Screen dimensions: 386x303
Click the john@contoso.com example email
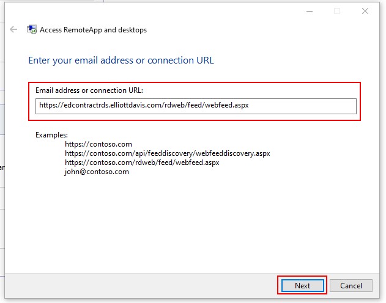97,172
